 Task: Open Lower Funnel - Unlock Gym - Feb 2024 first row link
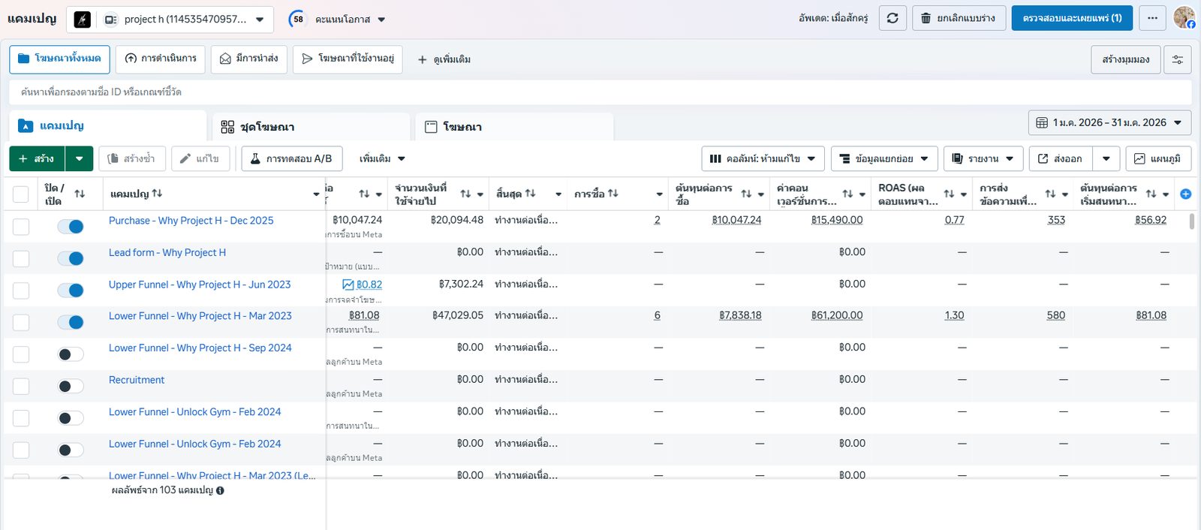(195, 412)
